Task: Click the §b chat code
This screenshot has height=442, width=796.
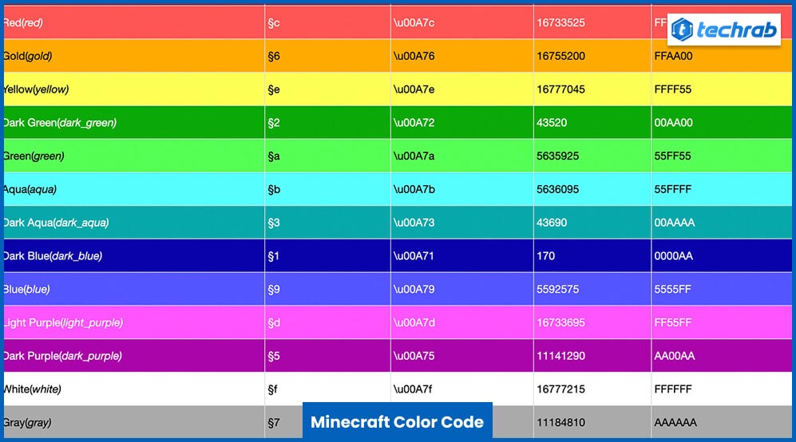Action: [x=274, y=190]
